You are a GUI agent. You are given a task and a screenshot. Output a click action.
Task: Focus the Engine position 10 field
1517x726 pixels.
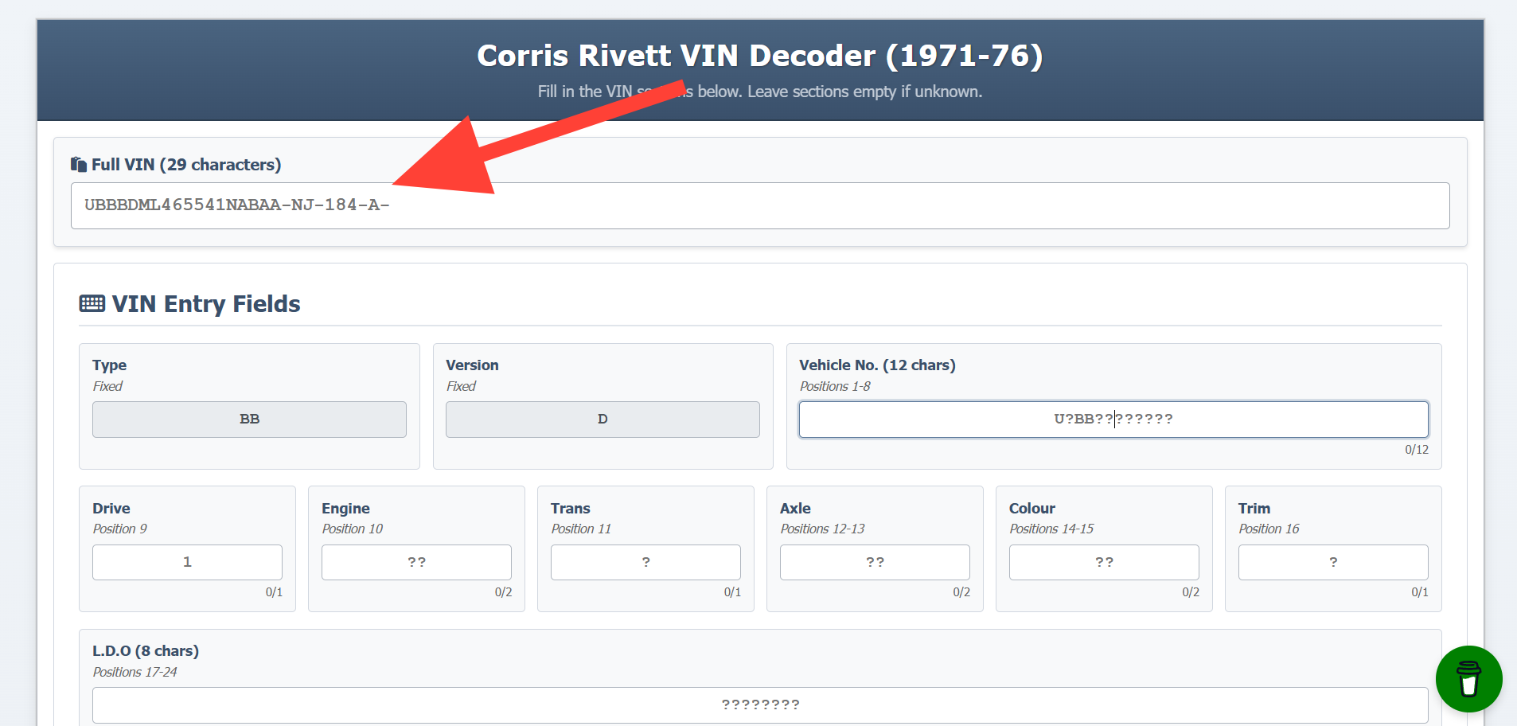click(416, 563)
